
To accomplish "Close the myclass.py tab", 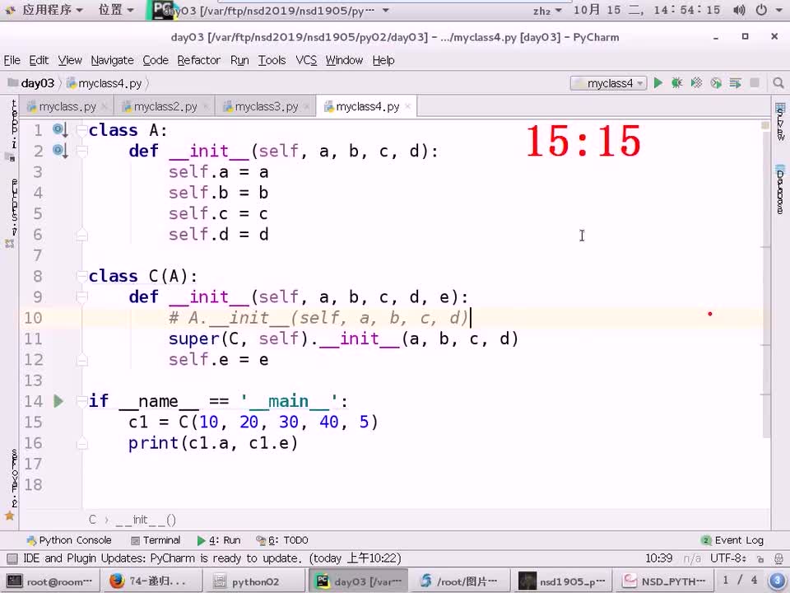I will [x=105, y=107].
